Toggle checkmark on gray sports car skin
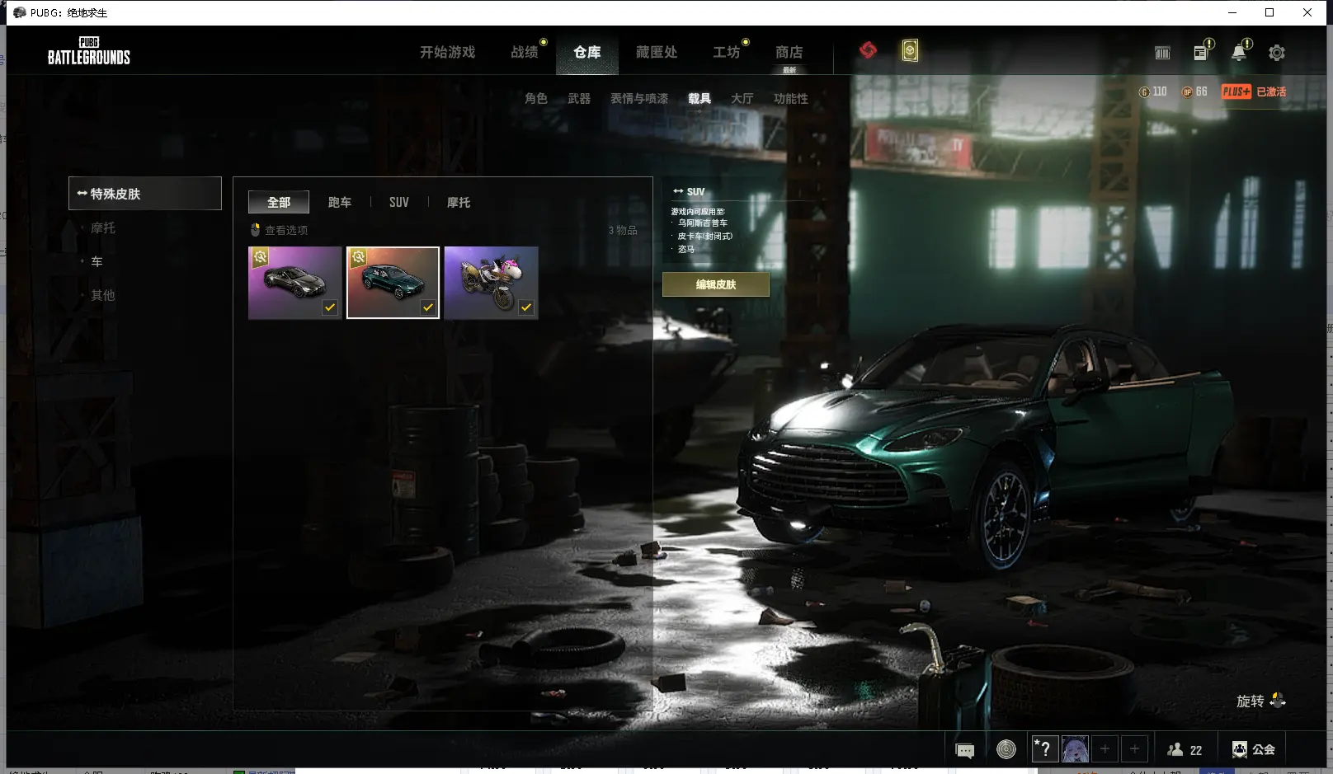 [x=330, y=307]
